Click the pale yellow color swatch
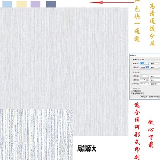Viewport: 160px width, 160px height. pyautogui.click(x=21, y=4)
